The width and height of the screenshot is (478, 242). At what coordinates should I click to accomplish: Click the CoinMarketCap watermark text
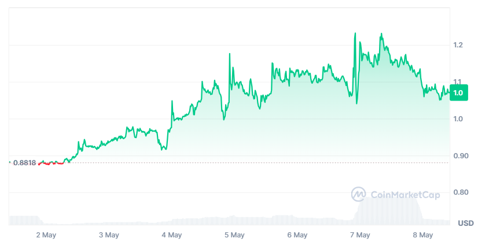[405, 195]
